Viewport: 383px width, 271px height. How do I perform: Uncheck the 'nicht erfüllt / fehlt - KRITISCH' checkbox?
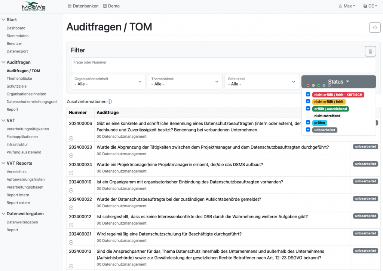point(308,95)
